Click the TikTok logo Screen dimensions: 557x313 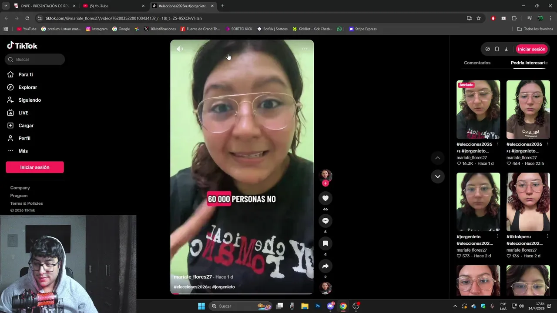point(22,46)
